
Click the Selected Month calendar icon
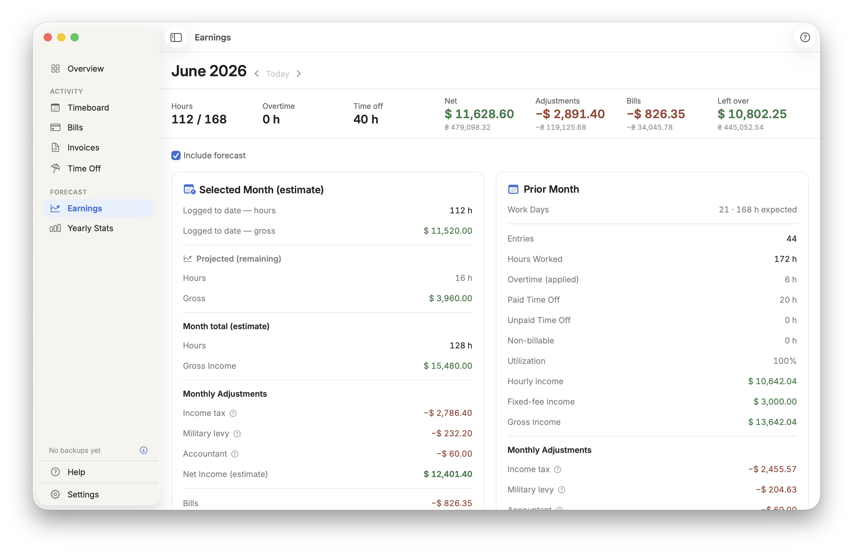[189, 189]
